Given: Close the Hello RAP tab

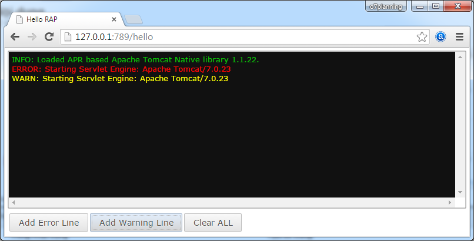Looking at the screenshot, I should click(x=114, y=19).
